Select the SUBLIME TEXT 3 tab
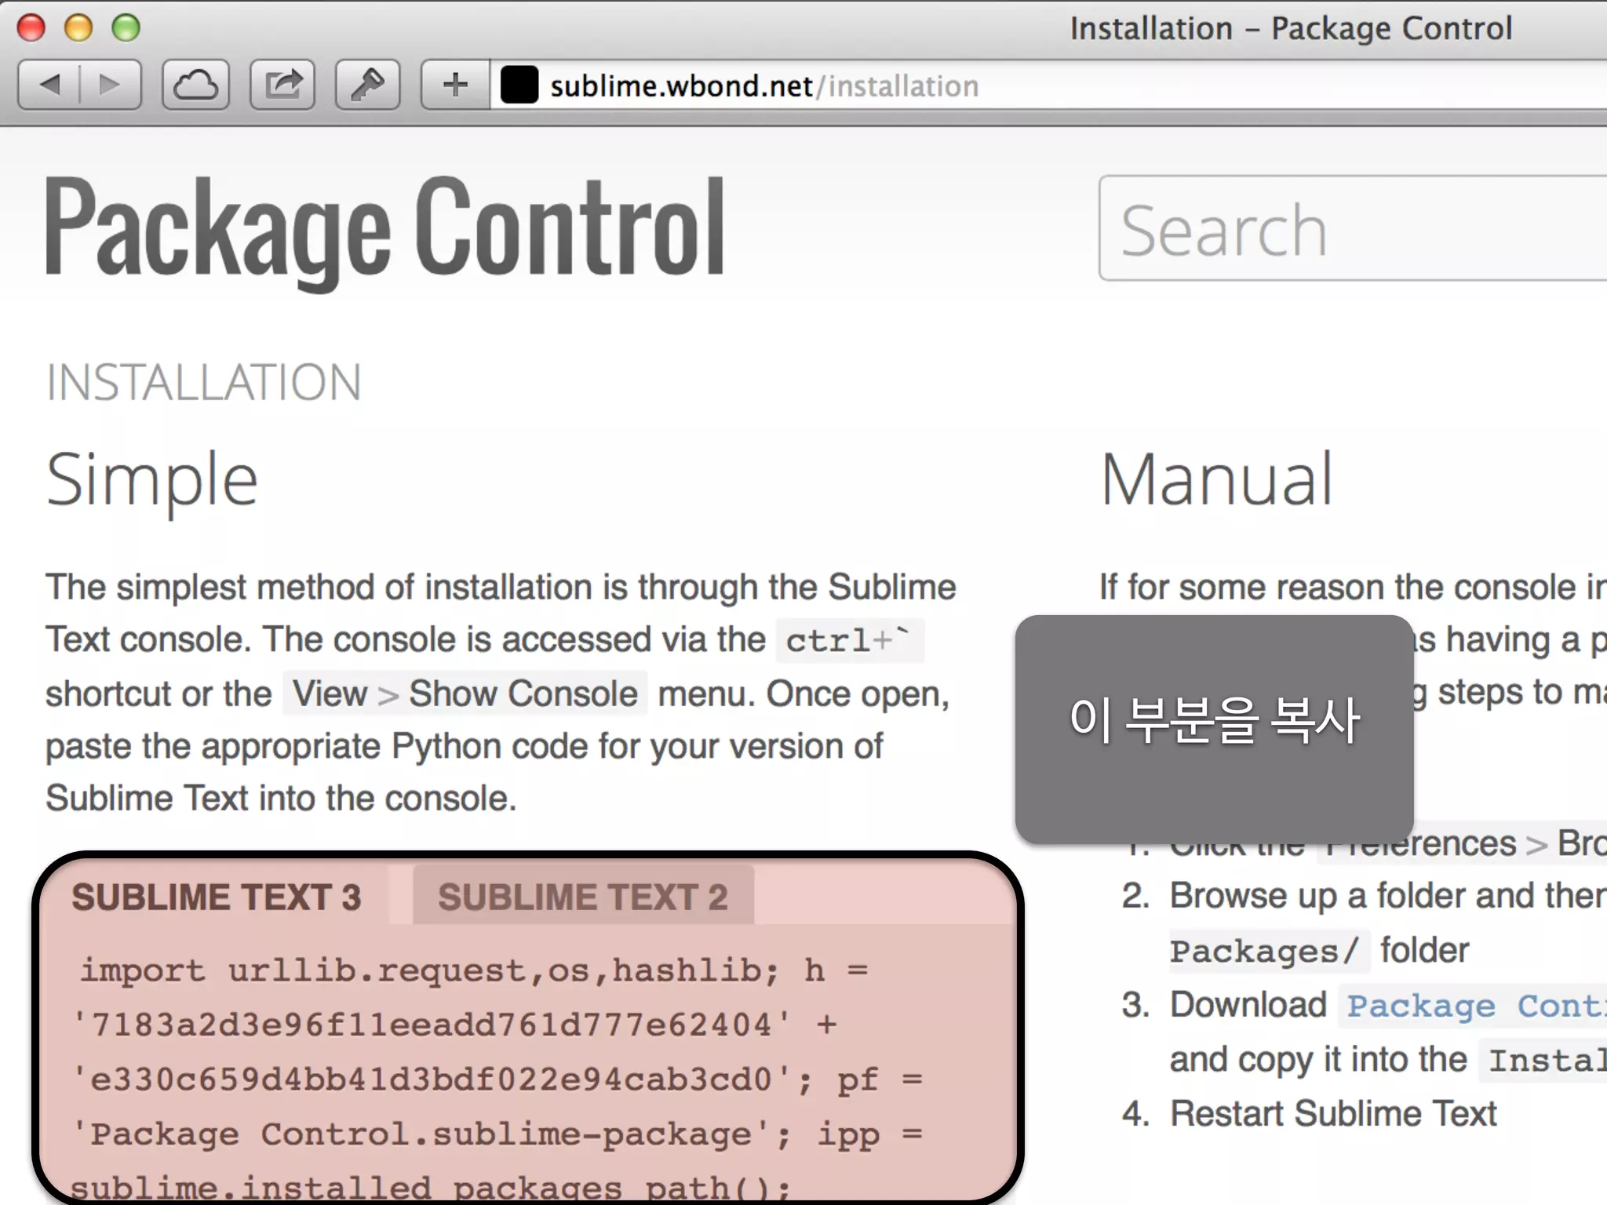 pyautogui.click(x=217, y=897)
